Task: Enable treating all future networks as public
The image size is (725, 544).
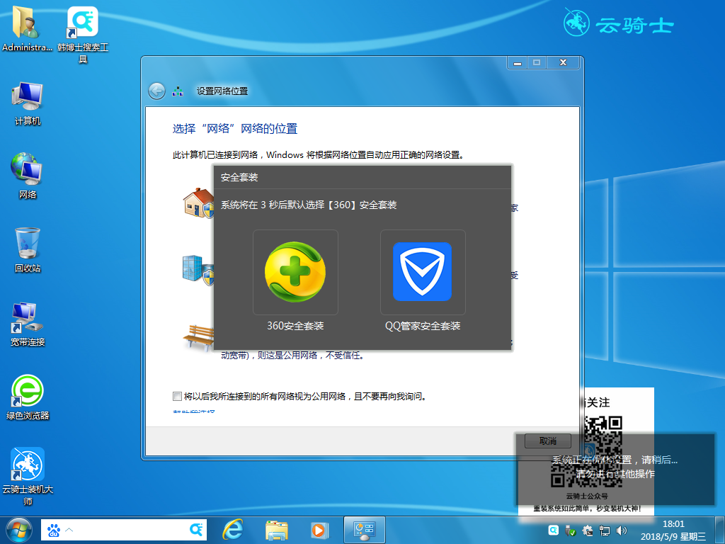Action: tap(177, 396)
